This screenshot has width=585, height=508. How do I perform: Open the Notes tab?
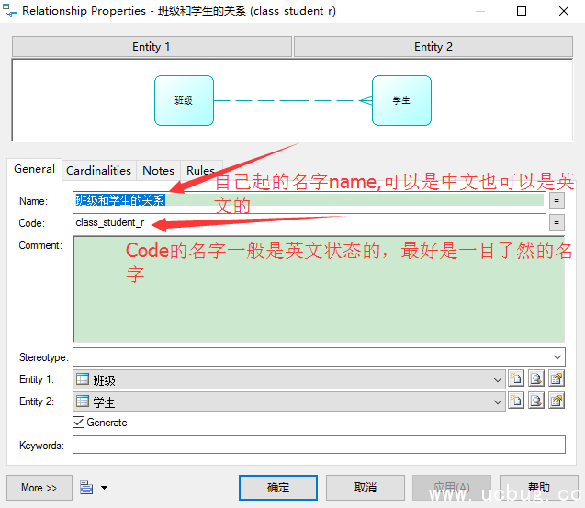[x=159, y=171]
